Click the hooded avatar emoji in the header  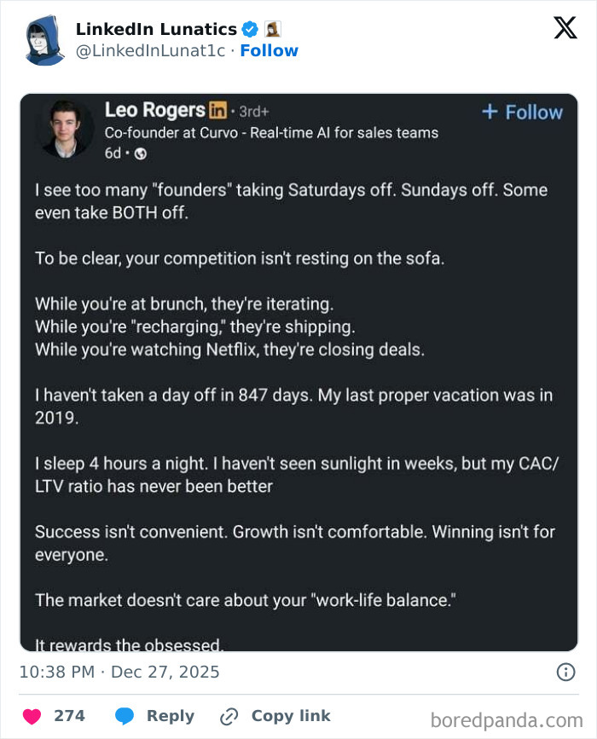pyautogui.click(x=273, y=28)
